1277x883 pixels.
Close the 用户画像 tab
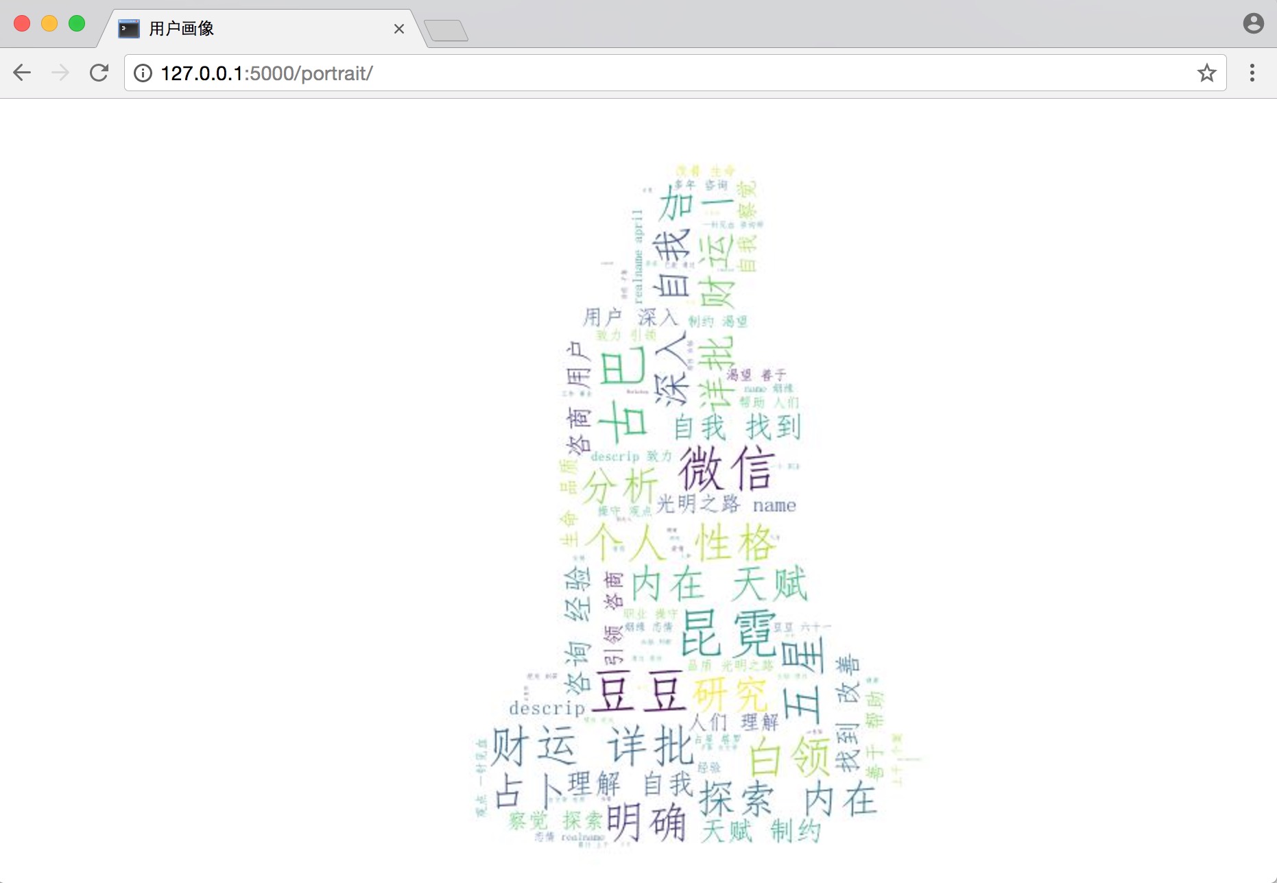point(399,29)
